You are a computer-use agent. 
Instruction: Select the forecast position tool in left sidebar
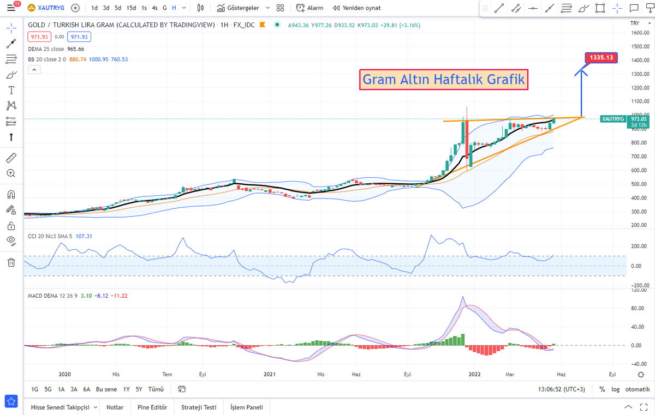click(11, 121)
